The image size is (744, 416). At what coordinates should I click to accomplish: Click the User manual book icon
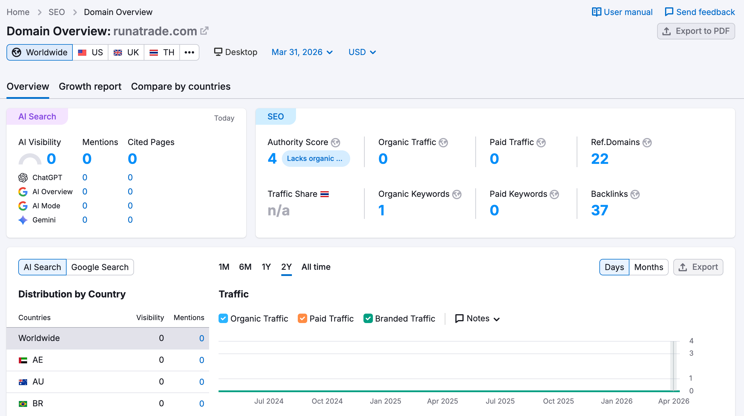(596, 12)
